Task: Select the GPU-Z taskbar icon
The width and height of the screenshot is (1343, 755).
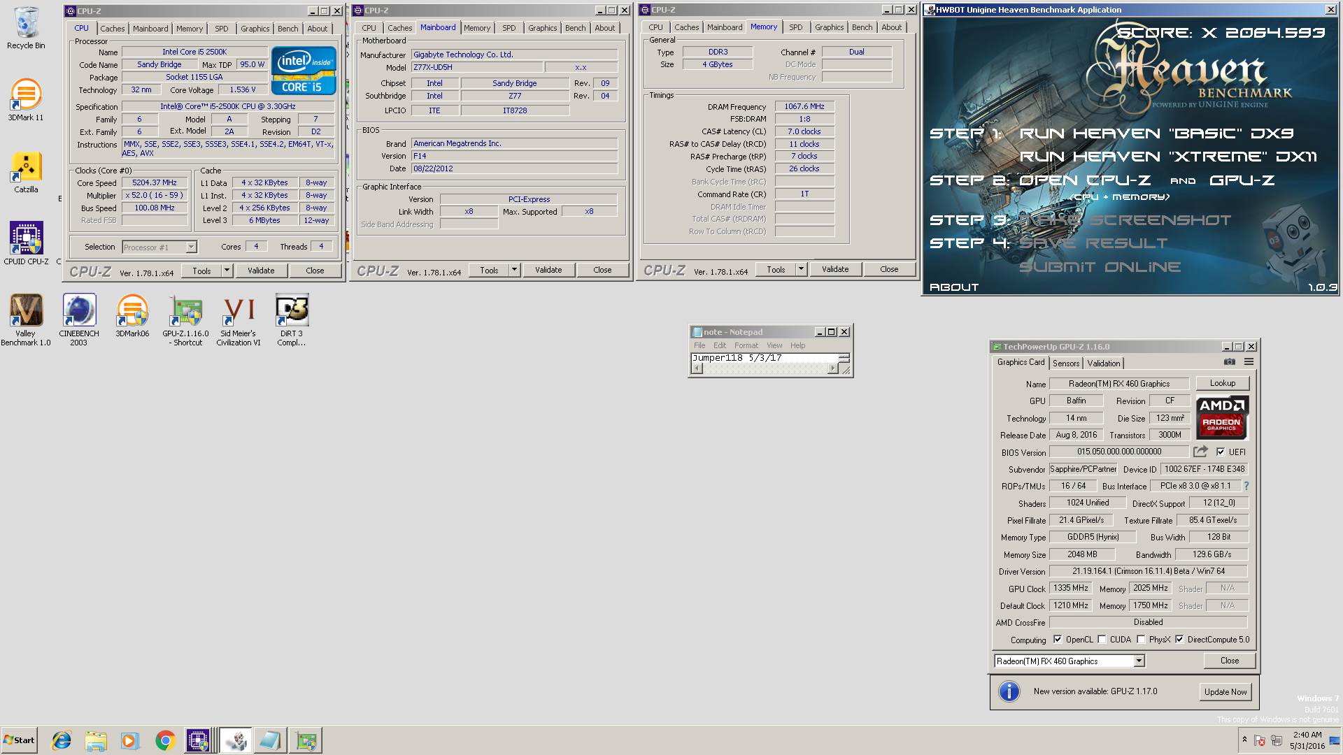Action: click(x=306, y=740)
